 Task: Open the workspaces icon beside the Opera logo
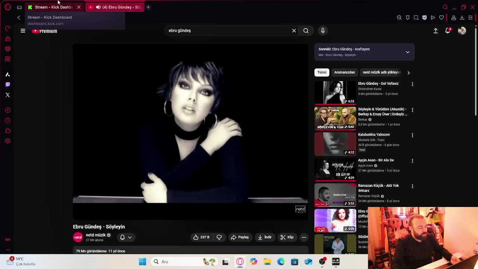coord(19,7)
